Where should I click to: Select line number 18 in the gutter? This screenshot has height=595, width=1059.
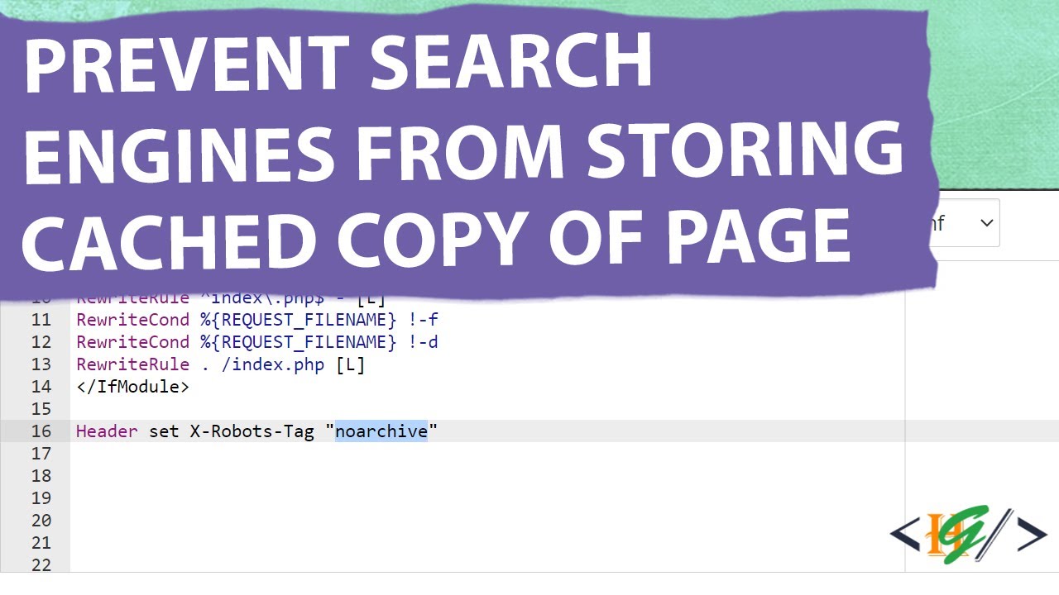(41, 476)
